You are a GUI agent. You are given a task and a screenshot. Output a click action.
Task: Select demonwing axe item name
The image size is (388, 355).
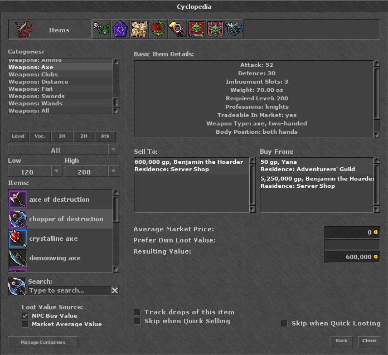click(x=55, y=258)
